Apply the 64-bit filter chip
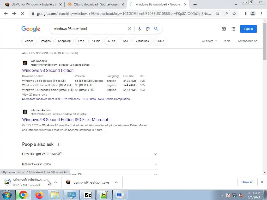 96,41
